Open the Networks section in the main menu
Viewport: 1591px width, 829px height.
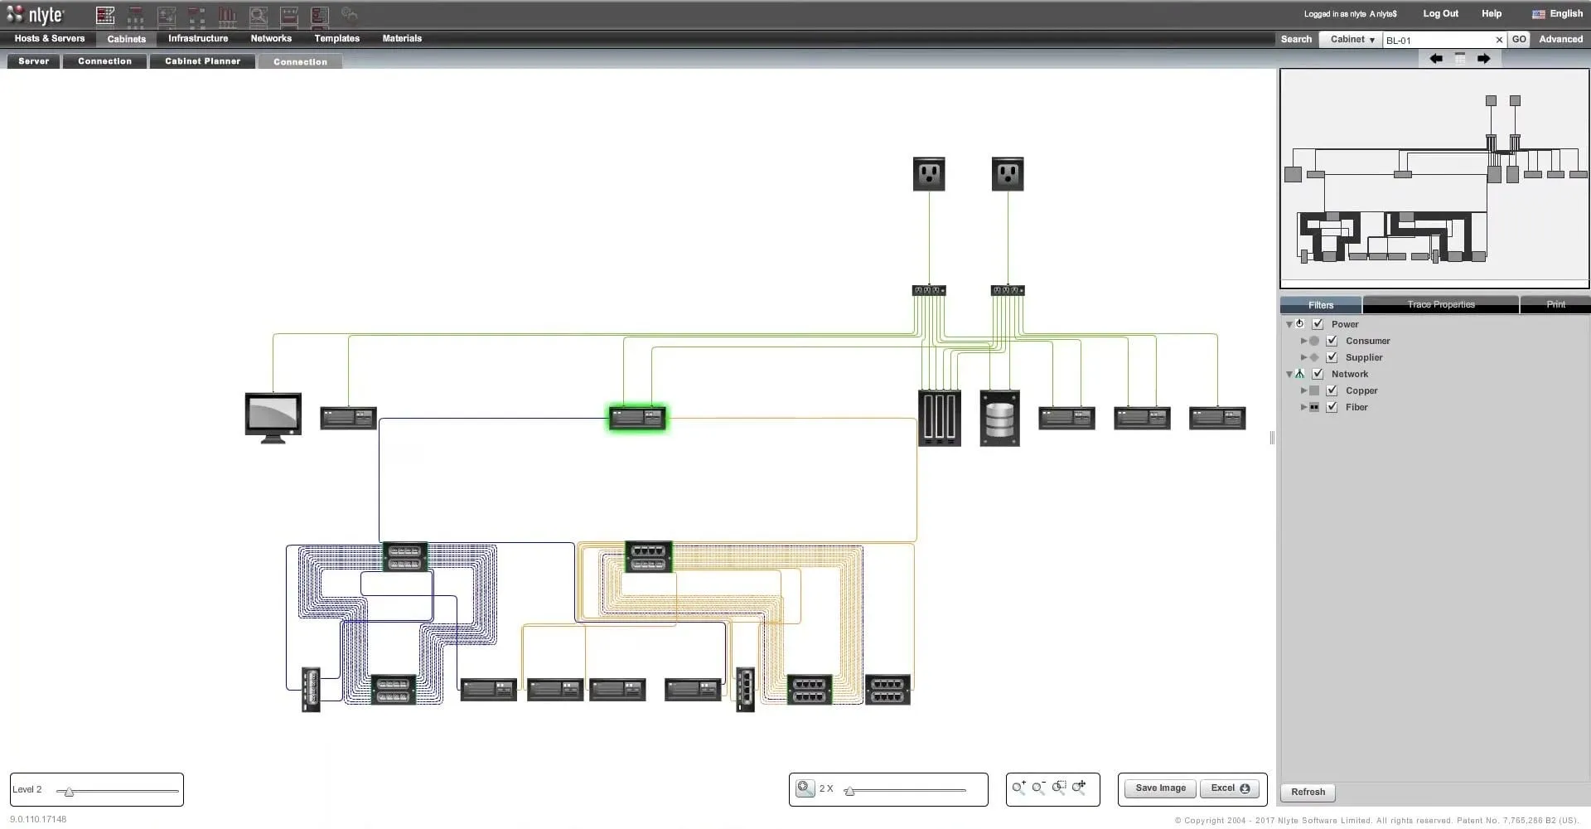pyautogui.click(x=270, y=38)
